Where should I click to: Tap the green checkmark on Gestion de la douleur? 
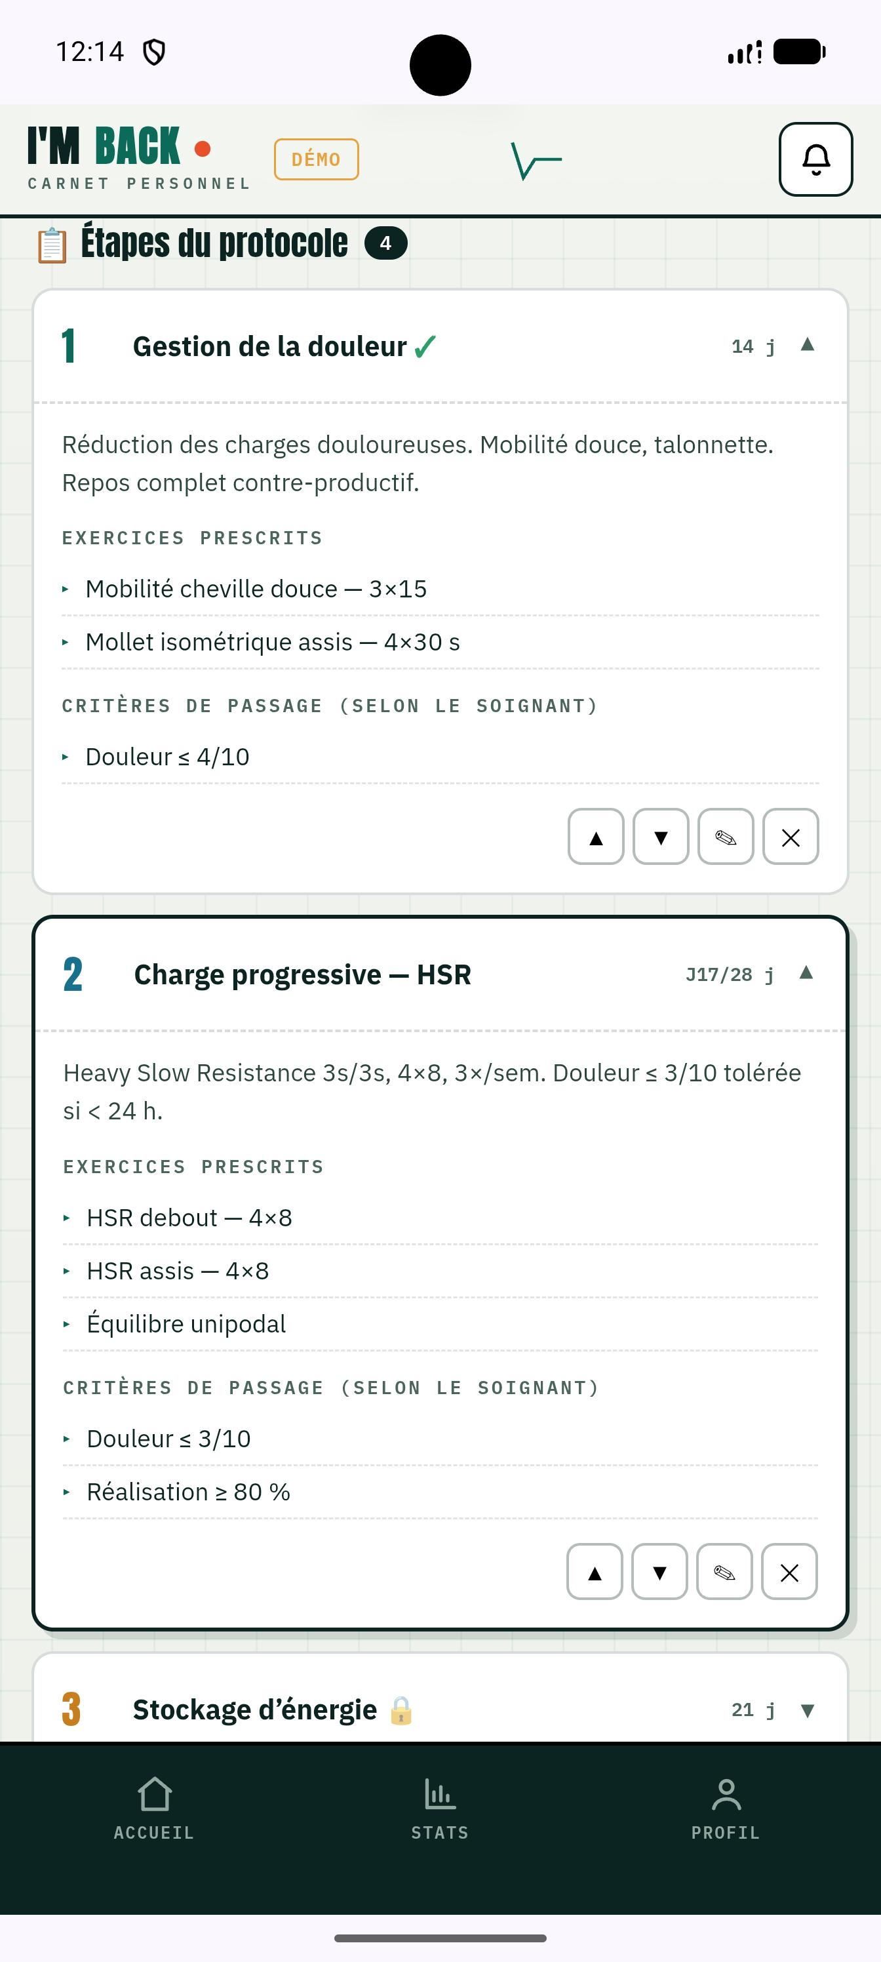425,346
